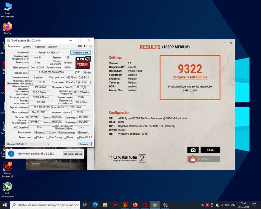The height and width of the screenshot is (209, 261).
Task: Switch to the red AMD app in taskbar
Action: pos(145,205)
